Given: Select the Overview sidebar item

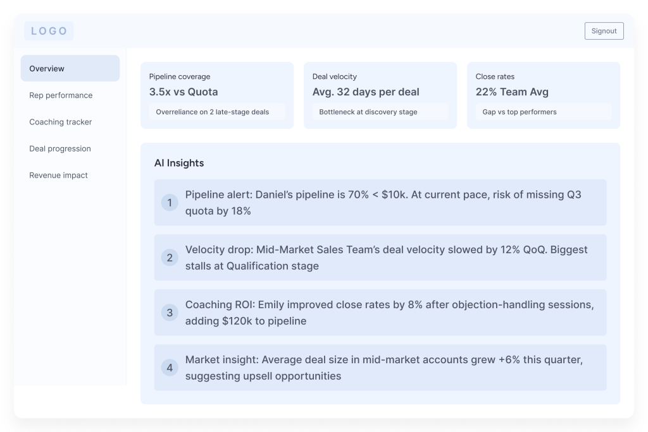Looking at the screenshot, I should click(x=70, y=68).
